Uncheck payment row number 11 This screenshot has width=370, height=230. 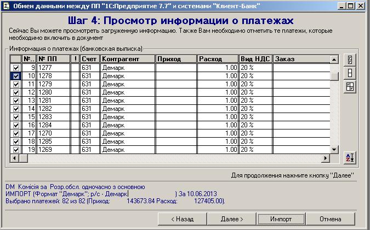point(16,84)
